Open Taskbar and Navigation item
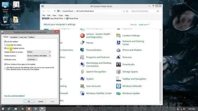Viewport: 198px width, 111px height. point(131,79)
